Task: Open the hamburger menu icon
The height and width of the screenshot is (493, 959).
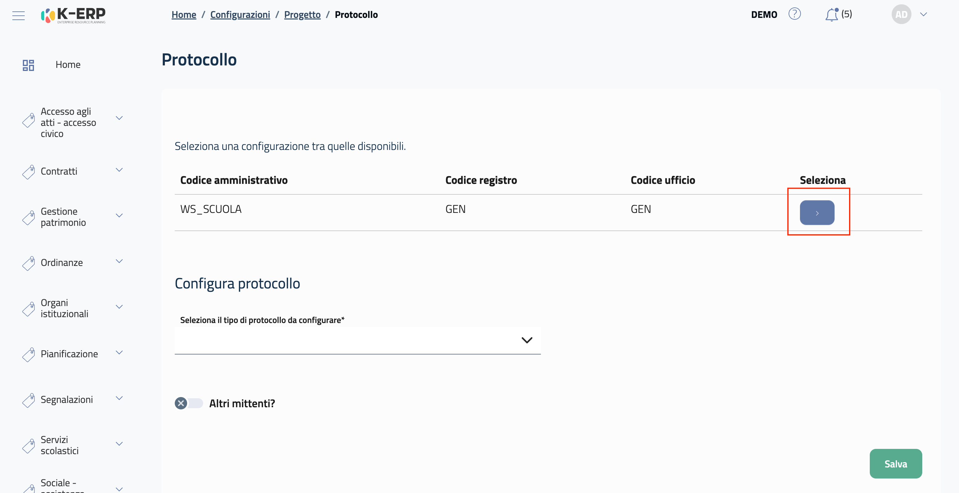Action: pos(18,15)
